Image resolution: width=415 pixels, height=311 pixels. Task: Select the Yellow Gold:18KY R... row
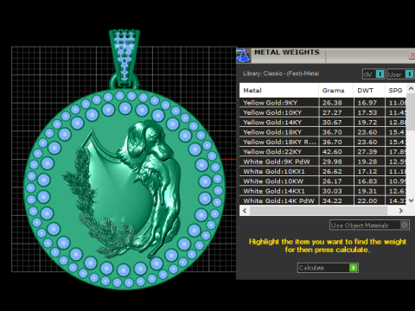point(322,142)
